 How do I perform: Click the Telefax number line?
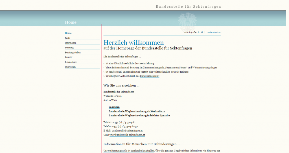pos(121,127)
